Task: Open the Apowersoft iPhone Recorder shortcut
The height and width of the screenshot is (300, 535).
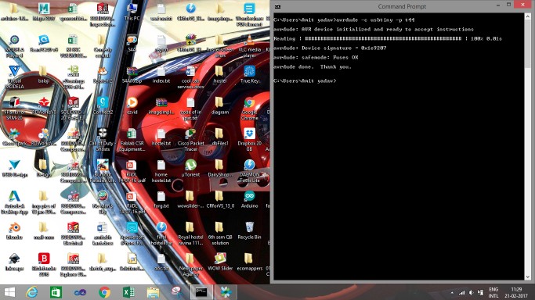Action: point(132,234)
